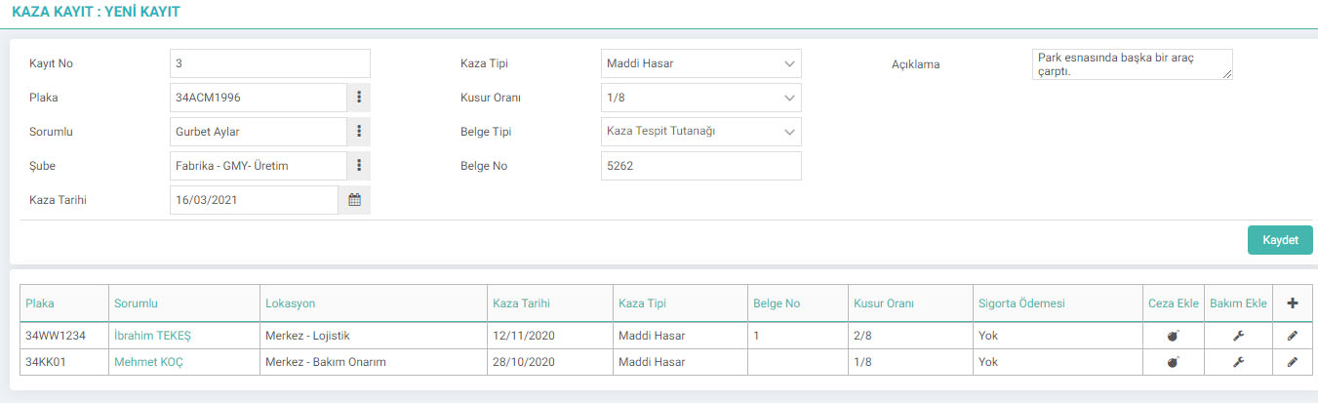1318x403 pixels.
Task: Edit the 34WW1234 record with pencil icon
Action: coord(1293,336)
